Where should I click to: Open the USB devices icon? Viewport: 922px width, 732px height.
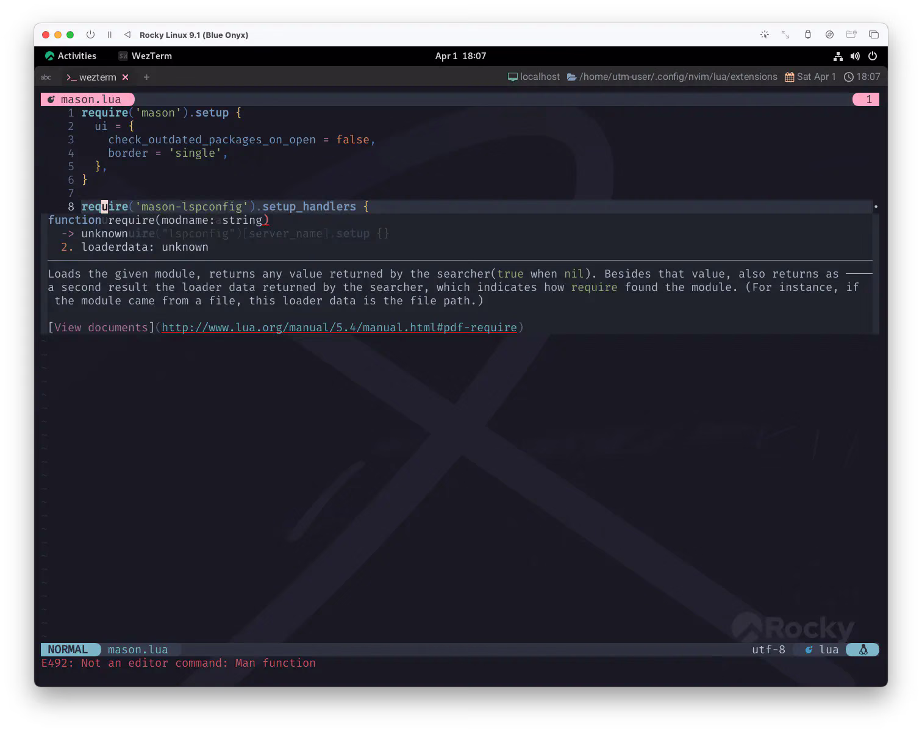(x=807, y=35)
